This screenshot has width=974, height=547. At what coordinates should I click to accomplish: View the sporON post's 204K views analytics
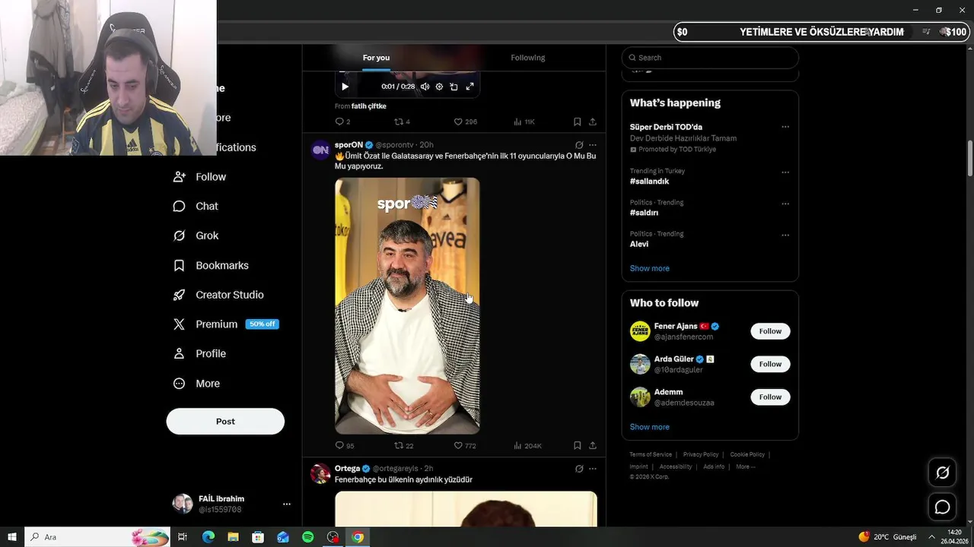(x=528, y=446)
